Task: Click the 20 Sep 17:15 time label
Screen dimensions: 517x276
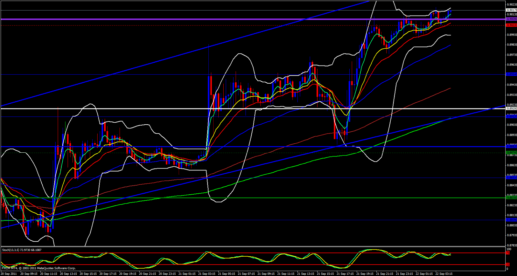Action: click(x=108, y=274)
